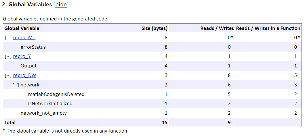Select the network row label
Viewport: 305px width, 136px height.
[x=30, y=85]
